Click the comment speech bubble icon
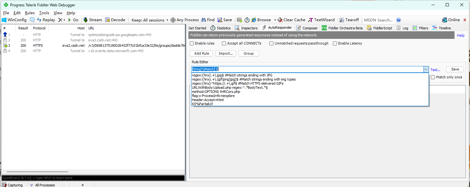The height and width of the screenshot is (187, 470). 32,20
